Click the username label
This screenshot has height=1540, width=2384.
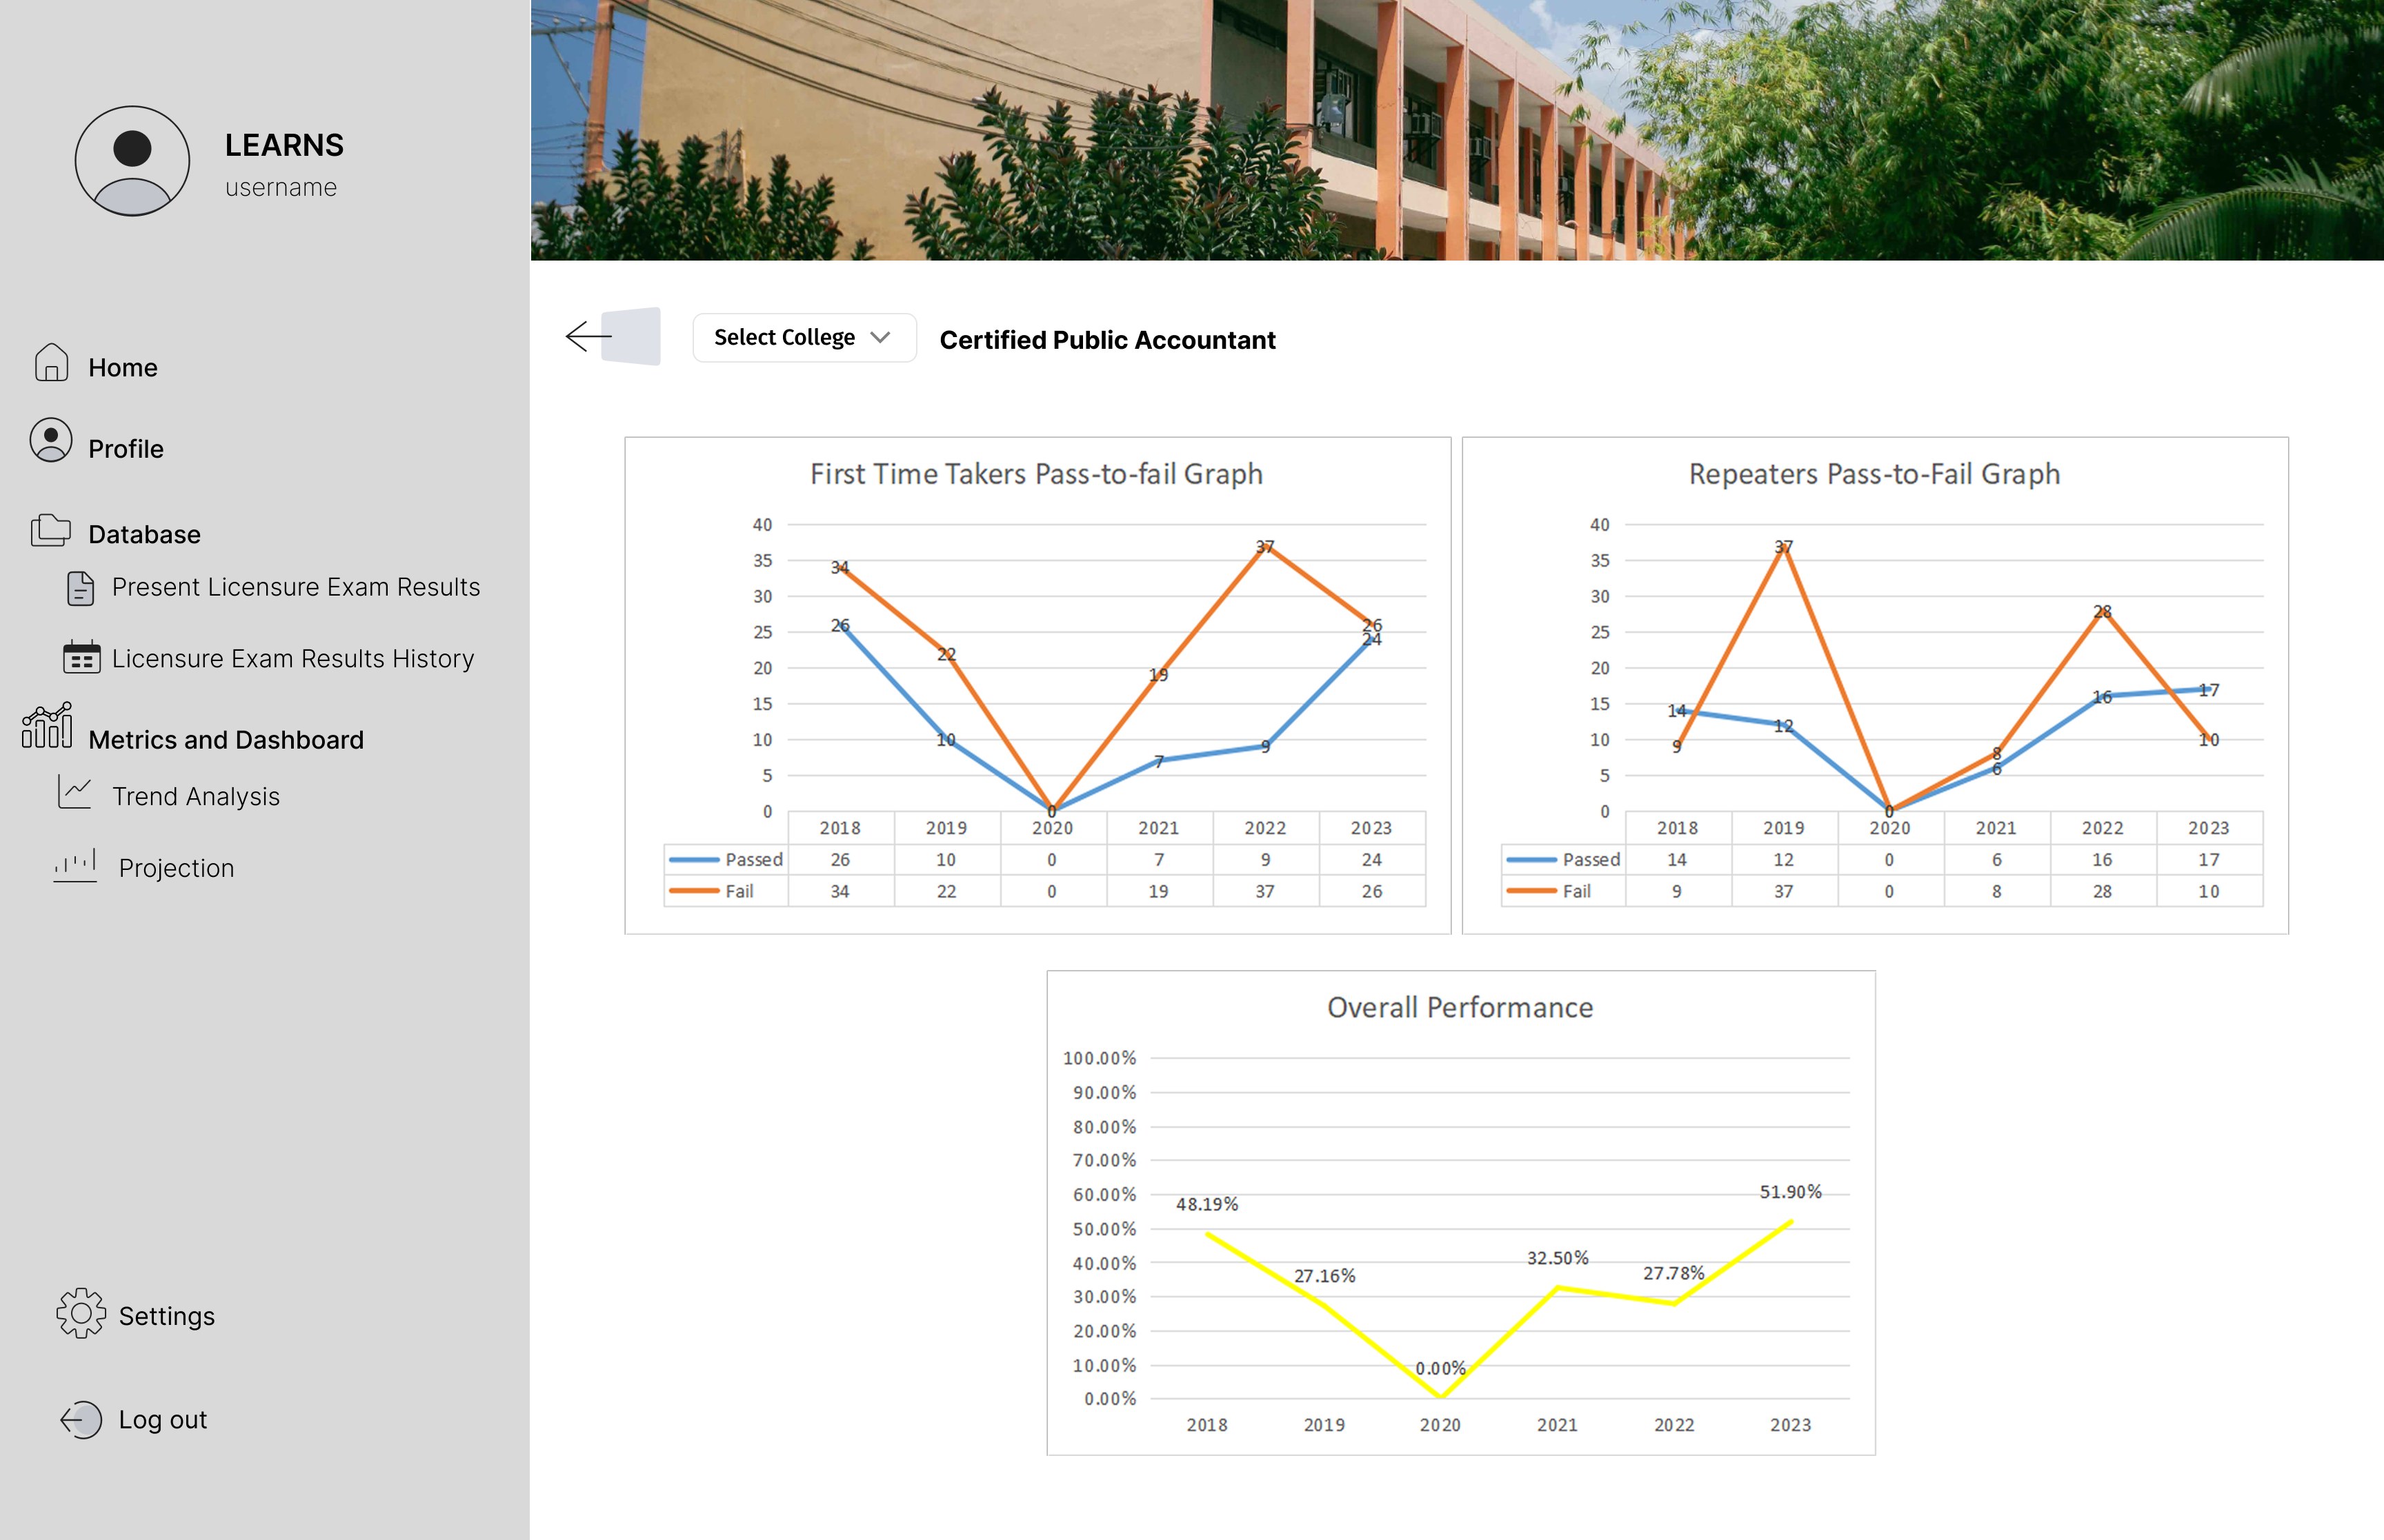pyautogui.click(x=281, y=187)
